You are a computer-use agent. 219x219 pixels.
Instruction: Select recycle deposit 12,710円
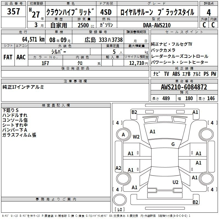click(x=139, y=63)
